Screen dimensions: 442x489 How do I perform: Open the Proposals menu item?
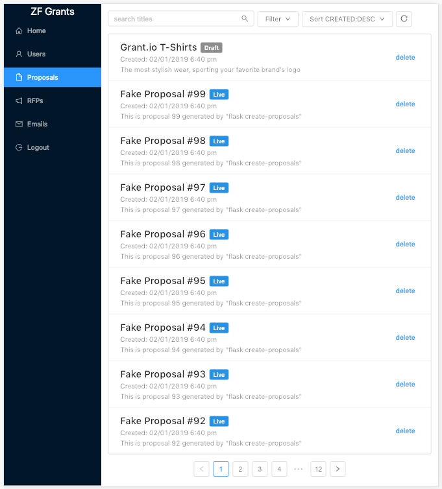[53, 77]
